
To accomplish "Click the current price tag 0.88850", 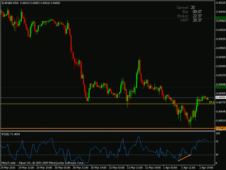I will coord(221,98).
